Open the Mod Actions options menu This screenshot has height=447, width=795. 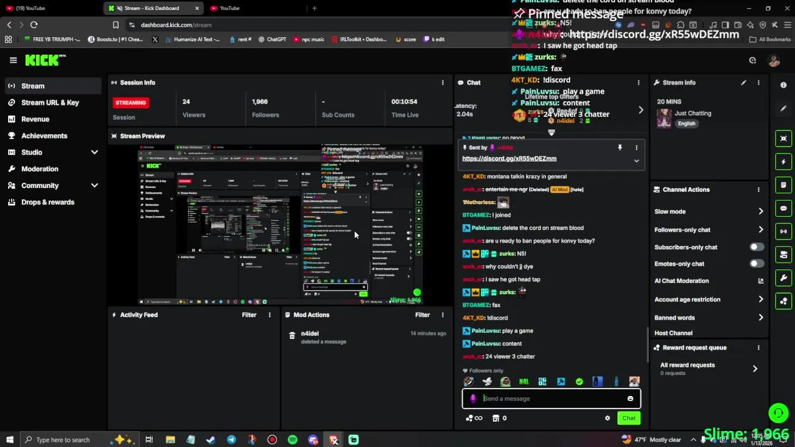tap(443, 315)
